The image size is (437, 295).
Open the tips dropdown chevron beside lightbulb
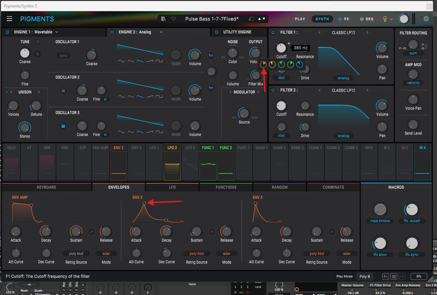click(x=391, y=19)
